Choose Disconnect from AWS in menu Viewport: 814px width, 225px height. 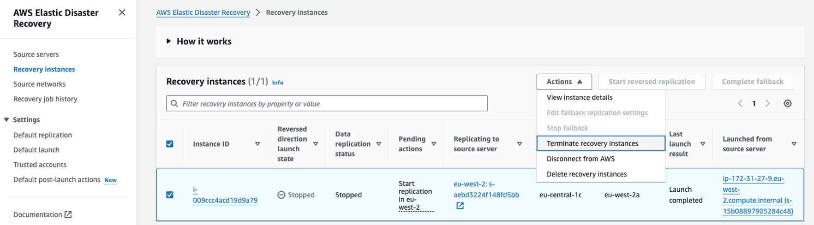tap(581, 159)
